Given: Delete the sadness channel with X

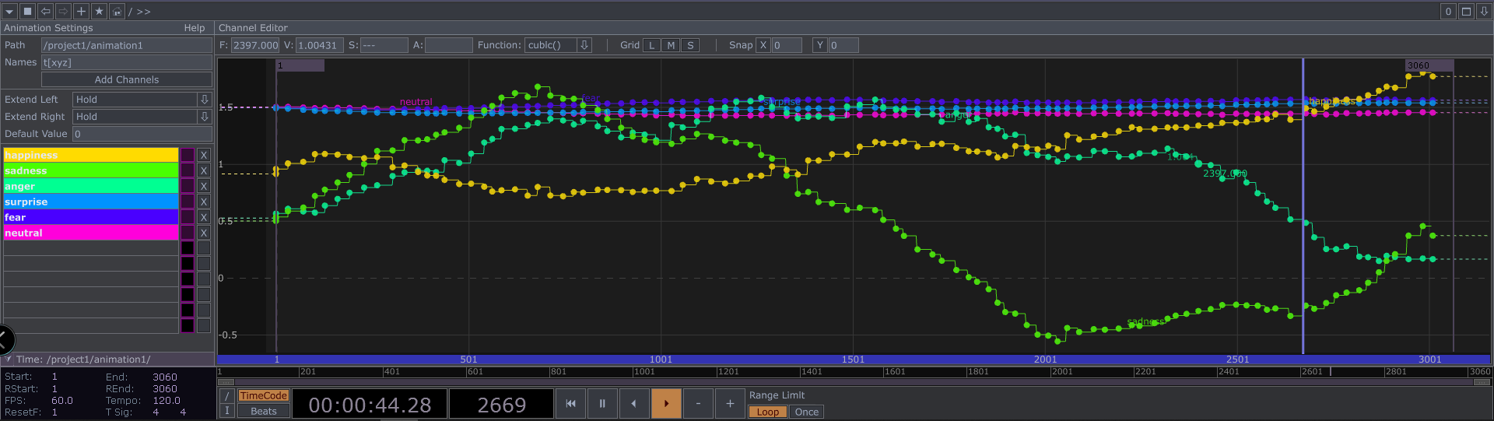Looking at the screenshot, I should pyautogui.click(x=204, y=170).
